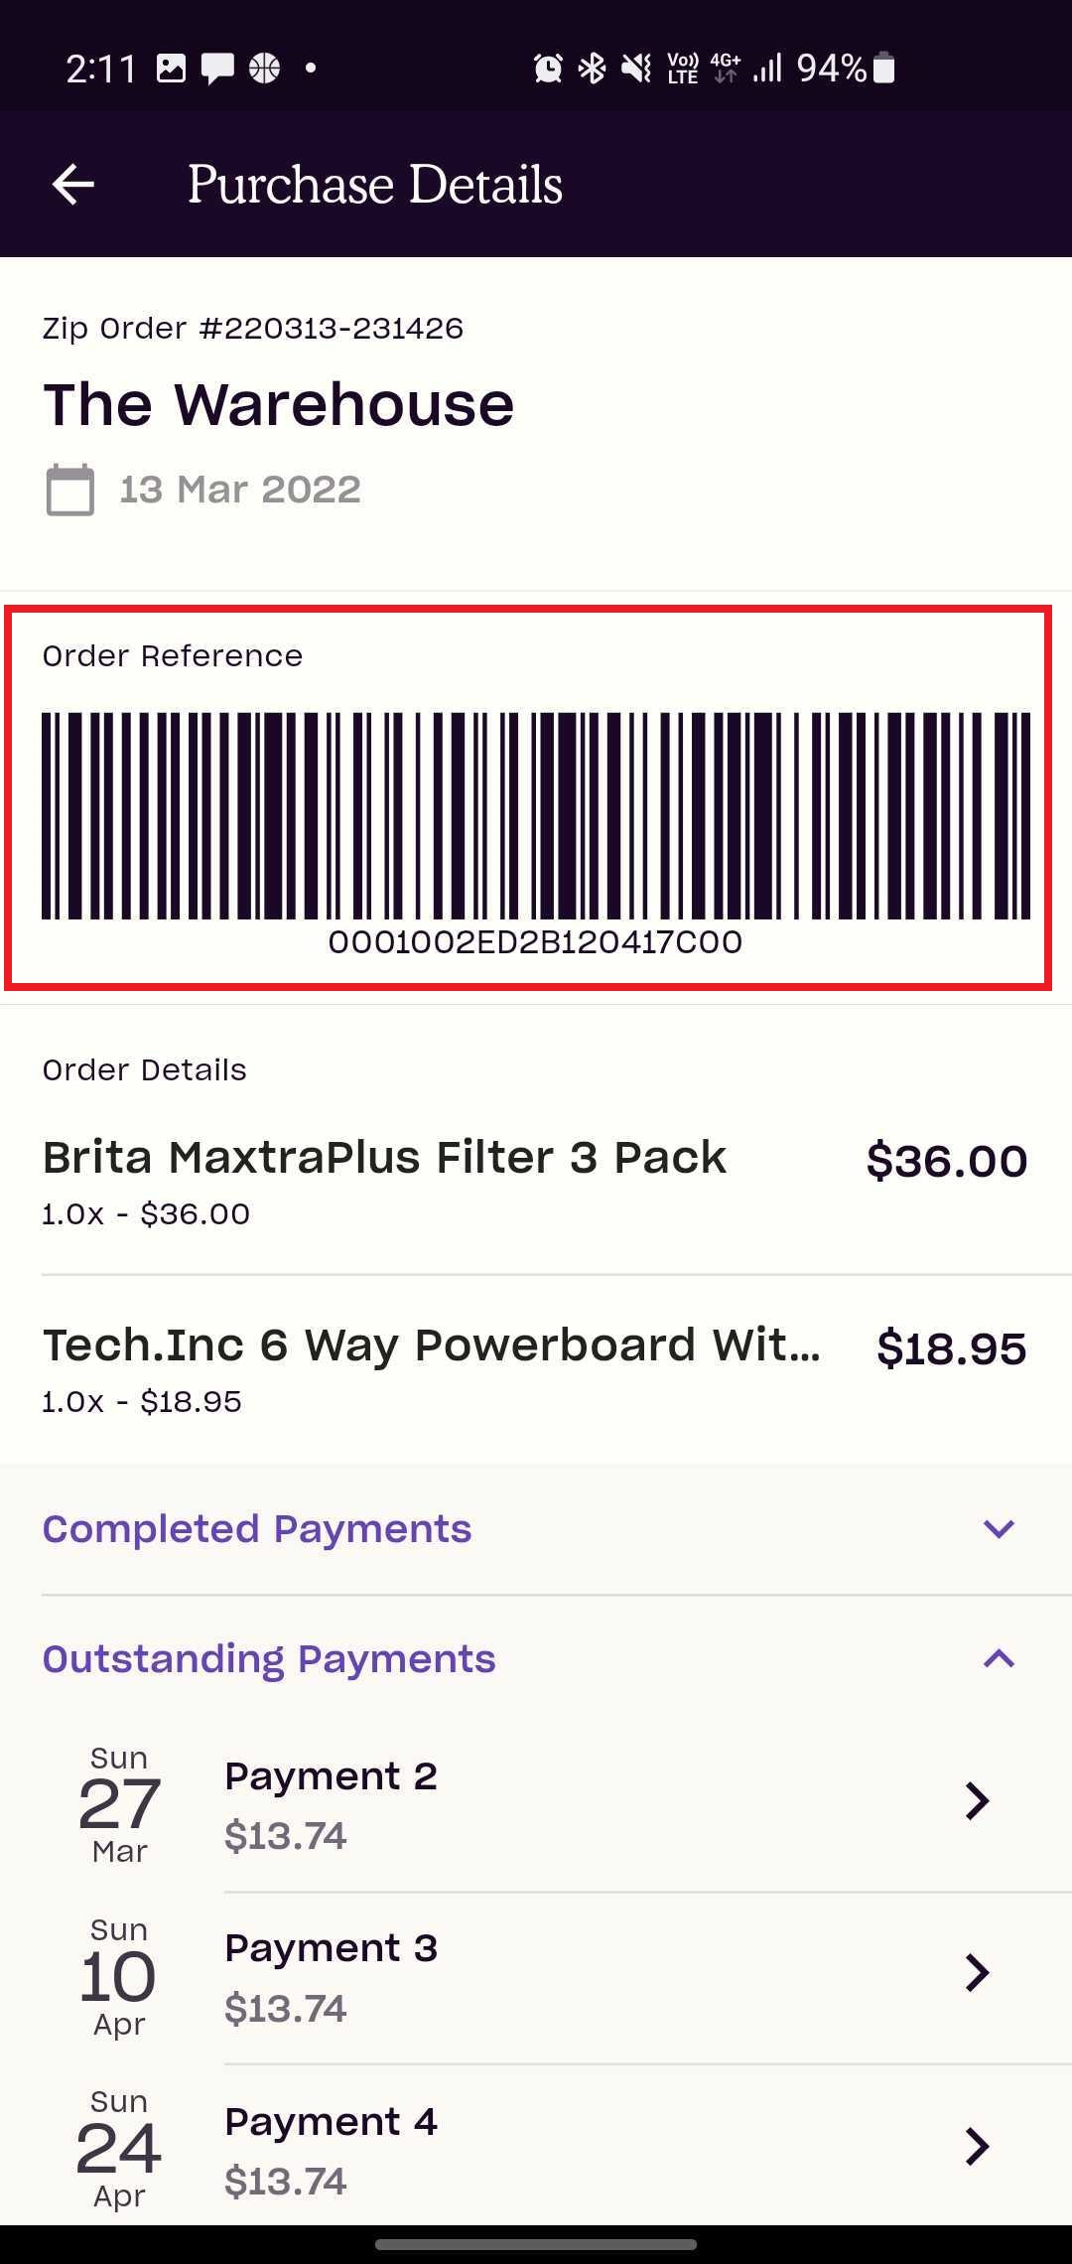Select the Tech.Inc 6 Way Powerboard item
This screenshot has width=1072, height=2264.
(536, 1370)
